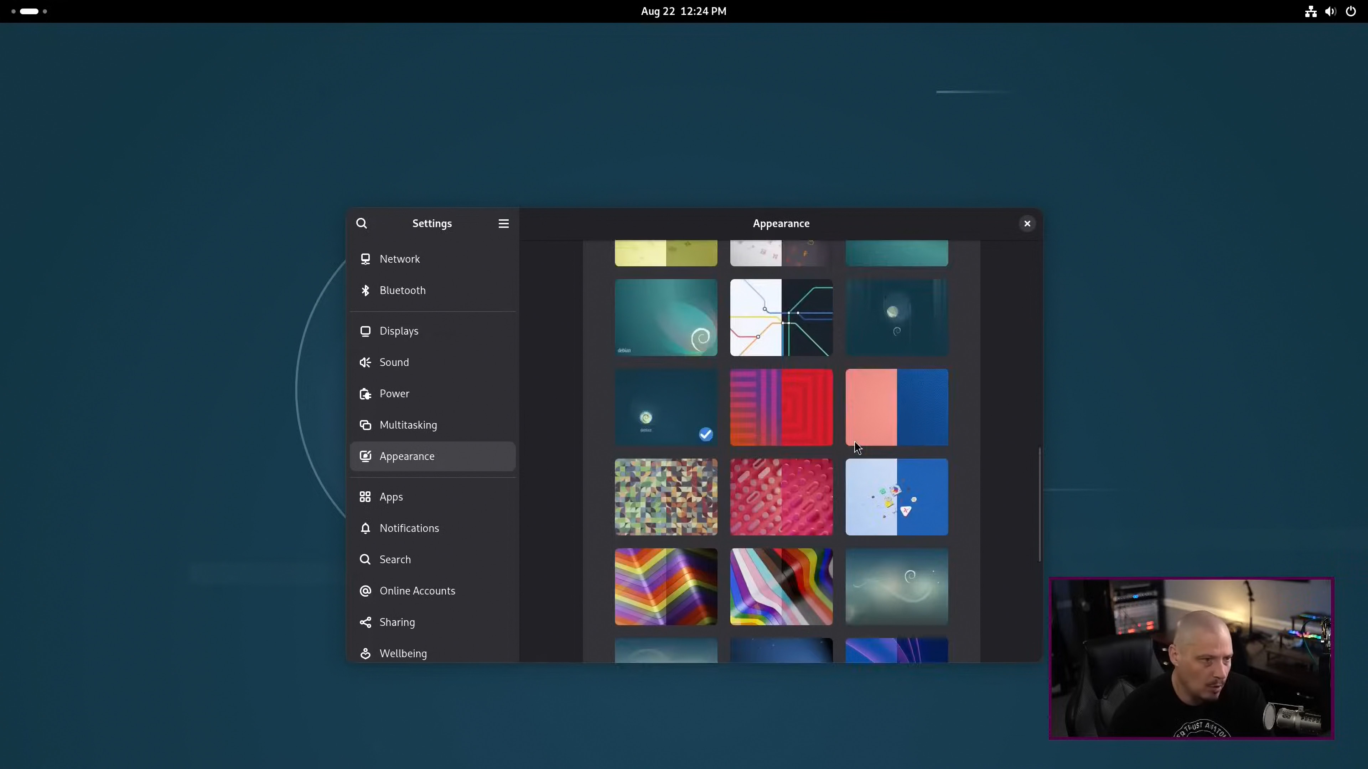Click the Apps grid icon

click(366, 497)
